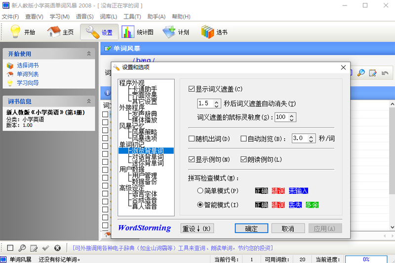Decrease the 3.0 秒/词 spinner
Screen dimensions: 395x263
tap(311, 141)
